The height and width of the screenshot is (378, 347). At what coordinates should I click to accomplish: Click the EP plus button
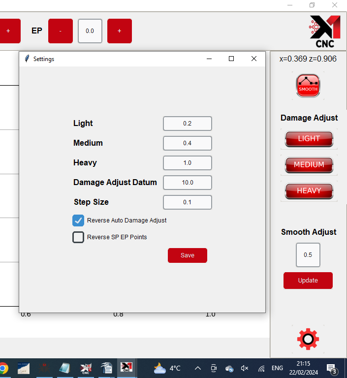(120, 31)
